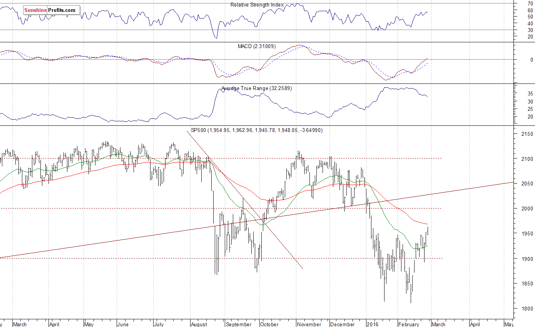
Task: Click the April label at left of axis
Action: tap(55, 324)
